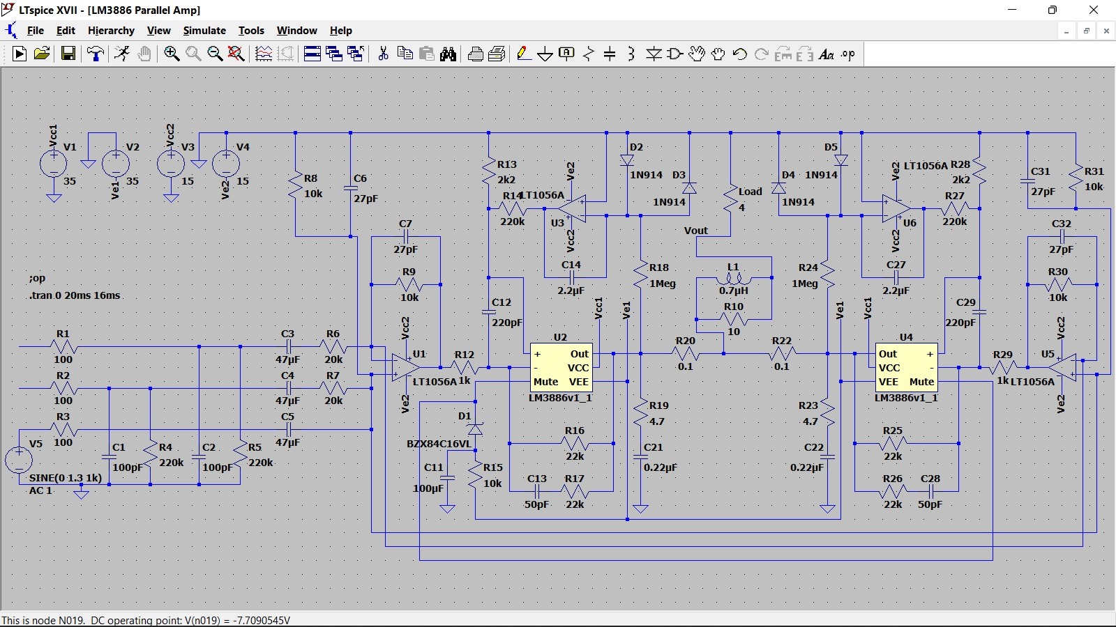The width and height of the screenshot is (1116, 627).
Task: Select the U2 LM3886 amplifier block
Action: [x=561, y=367]
